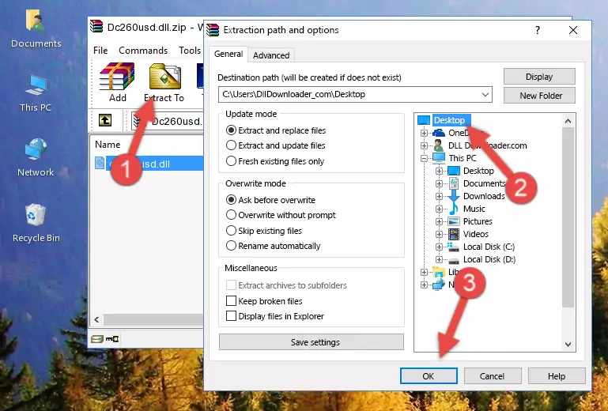Select the Pictures folder icon in tree
Viewport: 608px width, 411px height.
(454, 221)
